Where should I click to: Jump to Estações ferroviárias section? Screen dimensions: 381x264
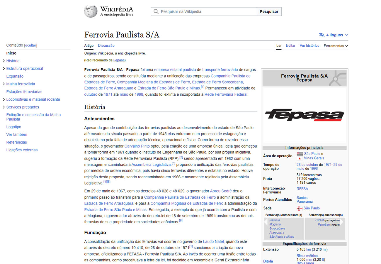24,92
